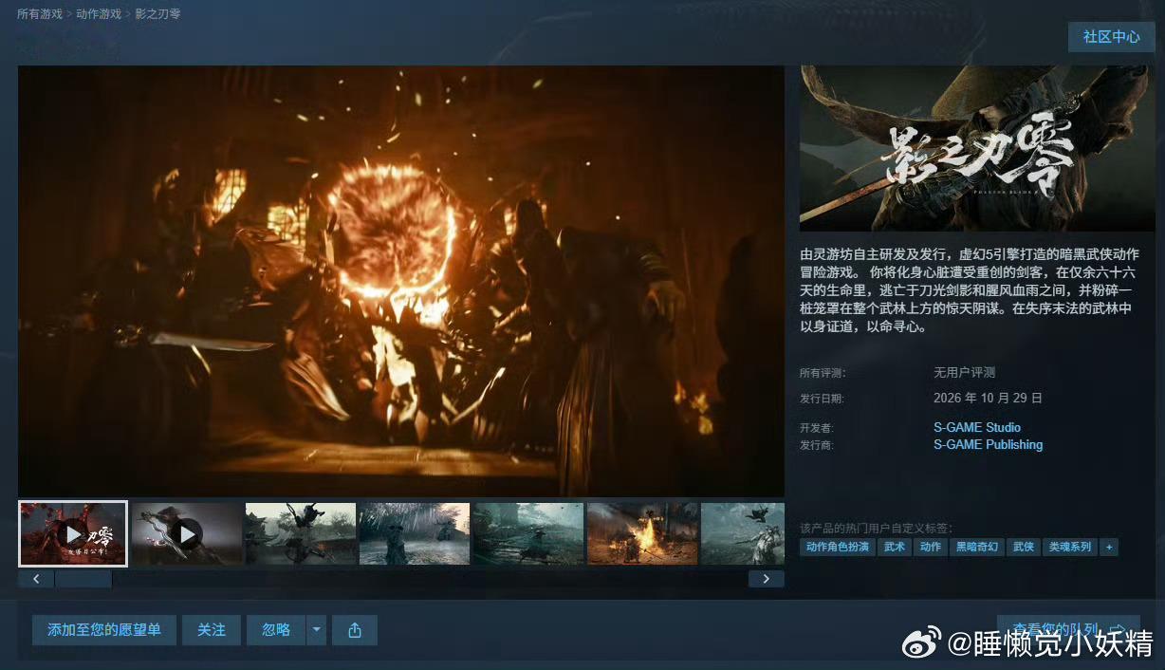Open the 社区中心 button
This screenshot has height=670, width=1165.
1111,37
